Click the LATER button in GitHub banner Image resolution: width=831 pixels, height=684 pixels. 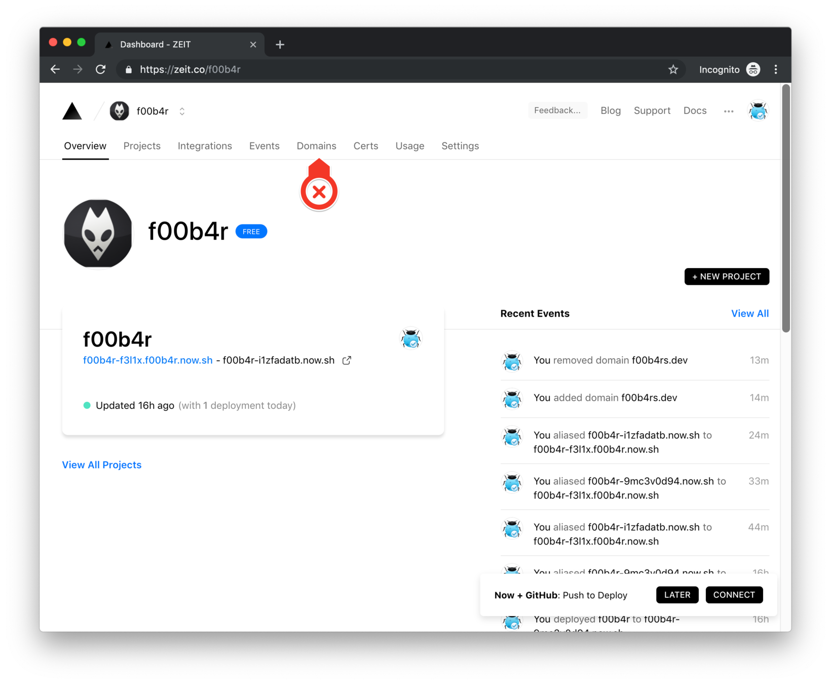pyautogui.click(x=677, y=595)
